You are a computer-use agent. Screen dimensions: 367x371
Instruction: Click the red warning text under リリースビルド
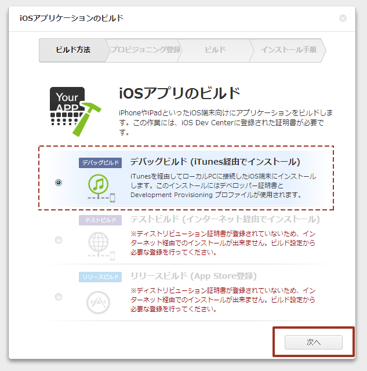click(223, 300)
